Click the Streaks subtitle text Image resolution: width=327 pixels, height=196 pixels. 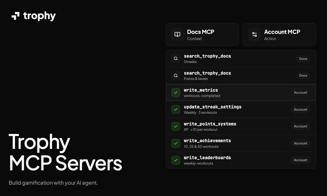pos(190,62)
